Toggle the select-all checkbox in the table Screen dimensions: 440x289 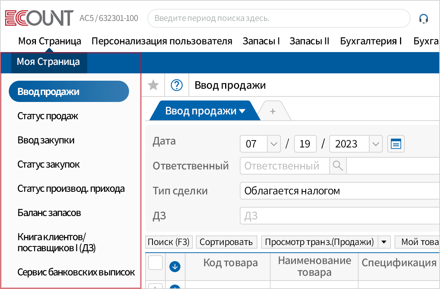[x=155, y=263]
